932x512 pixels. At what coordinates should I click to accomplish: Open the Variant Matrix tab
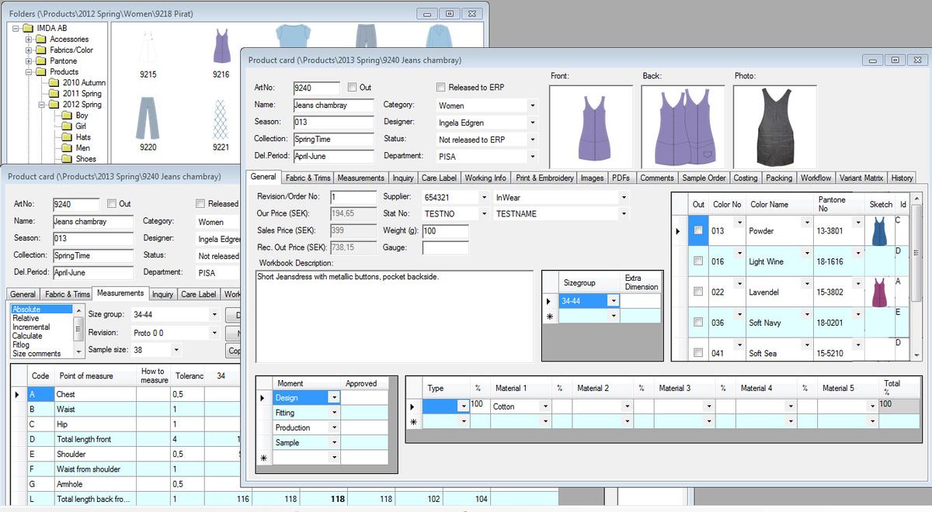(x=861, y=178)
